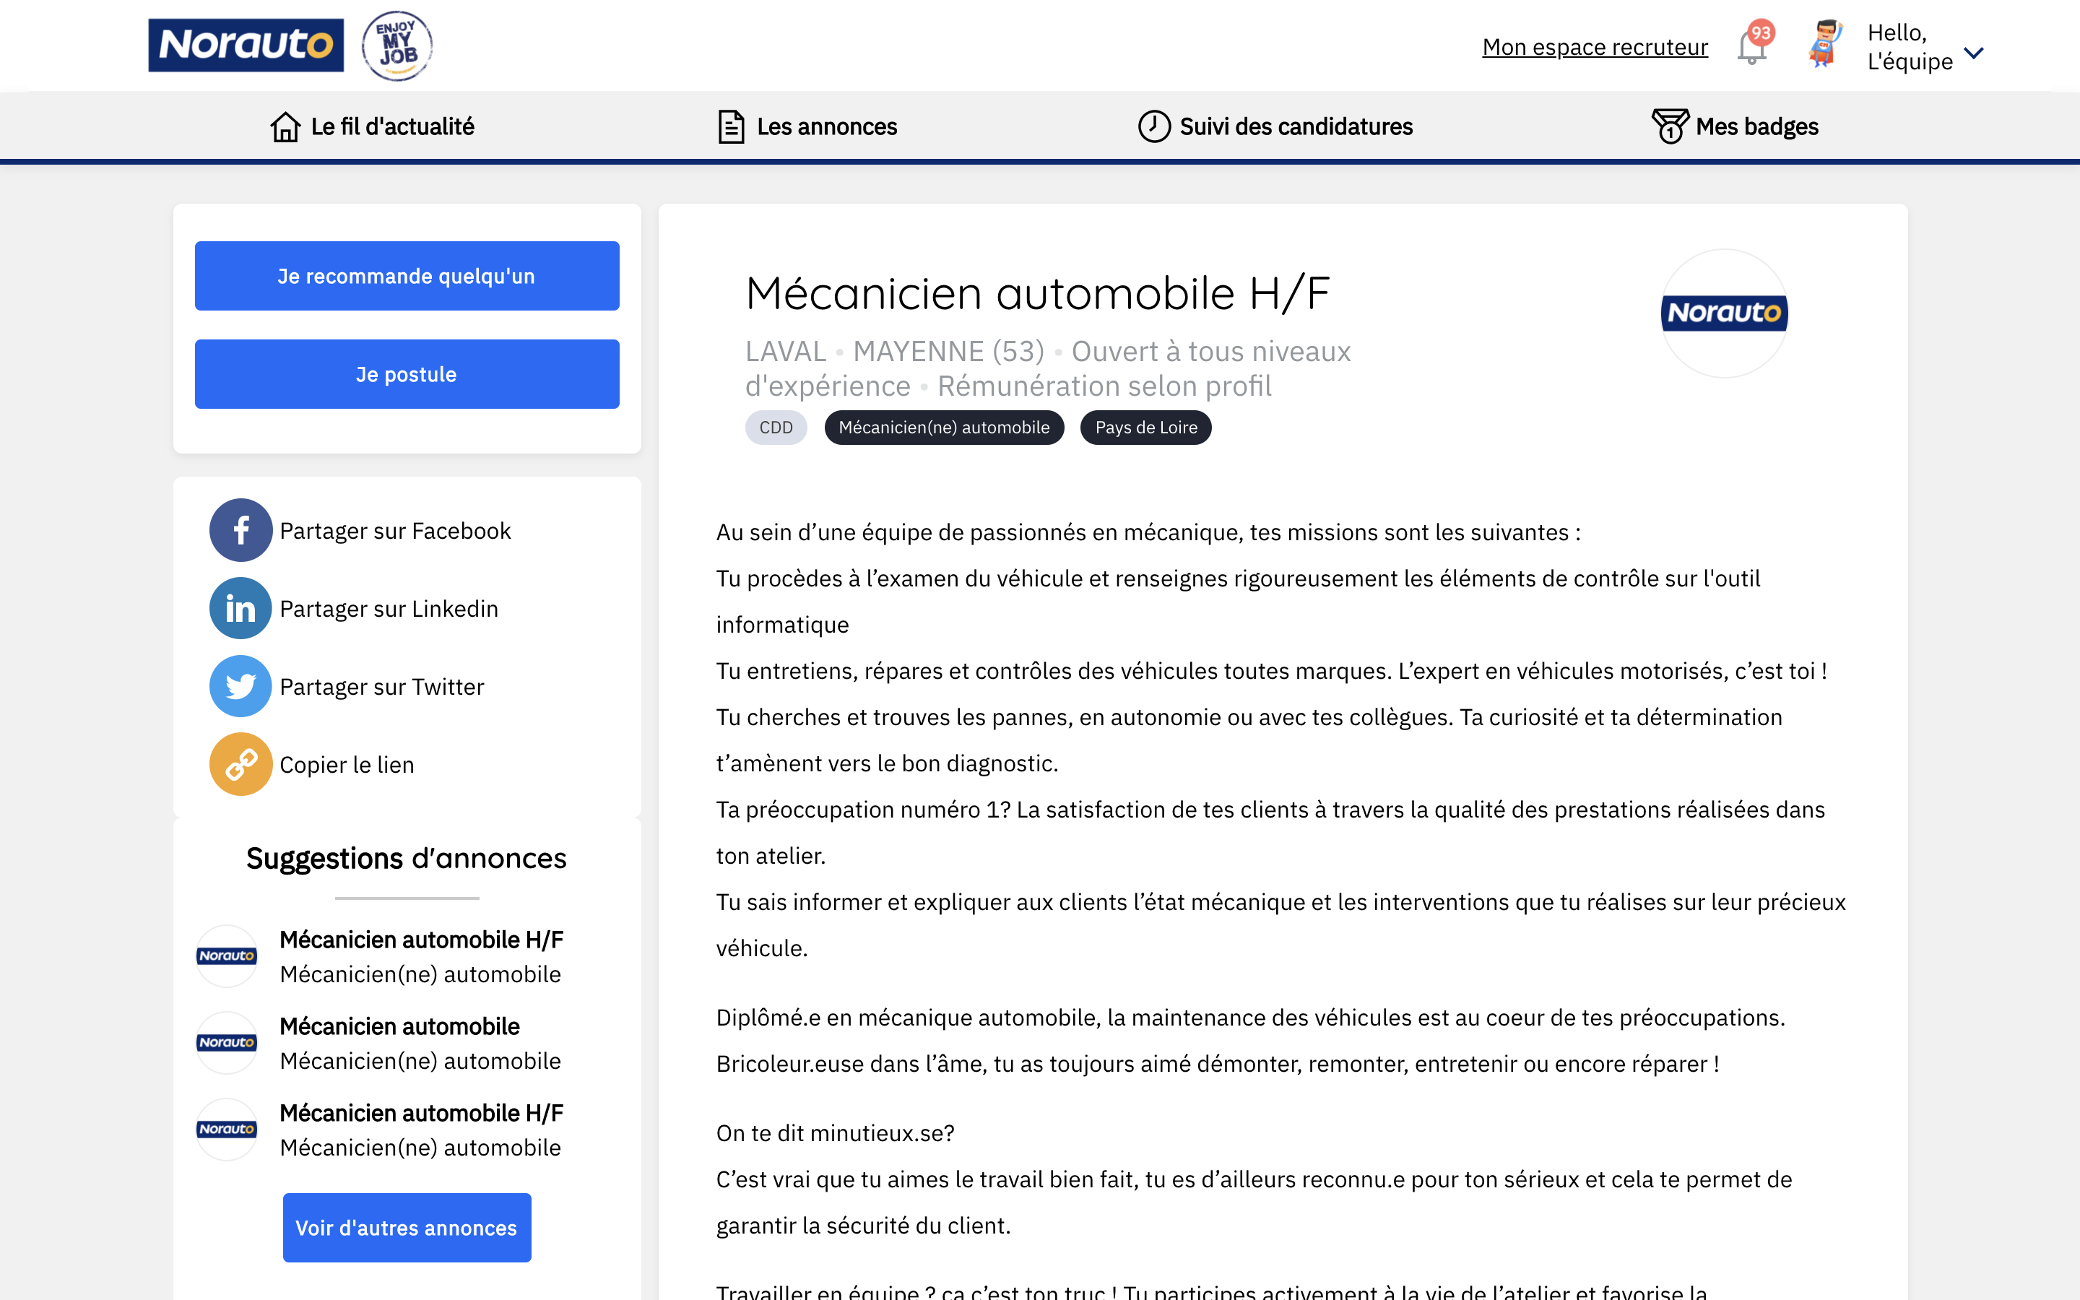Click the Pays de Loire region tag
The image size is (2080, 1300).
click(1145, 428)
